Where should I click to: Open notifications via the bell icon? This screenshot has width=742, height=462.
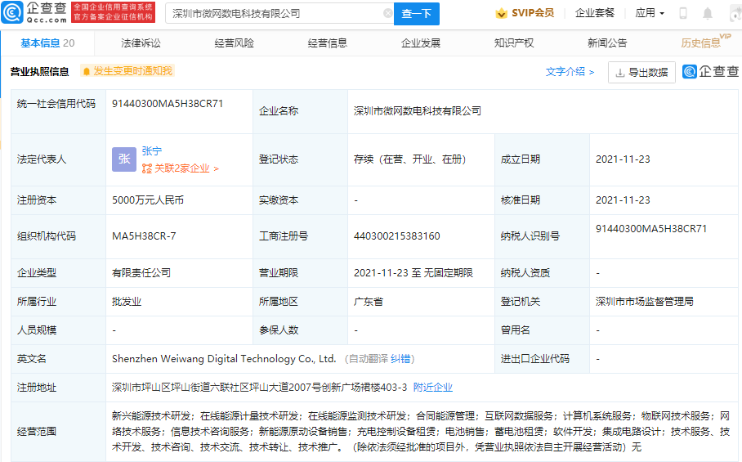pos(708,14)
